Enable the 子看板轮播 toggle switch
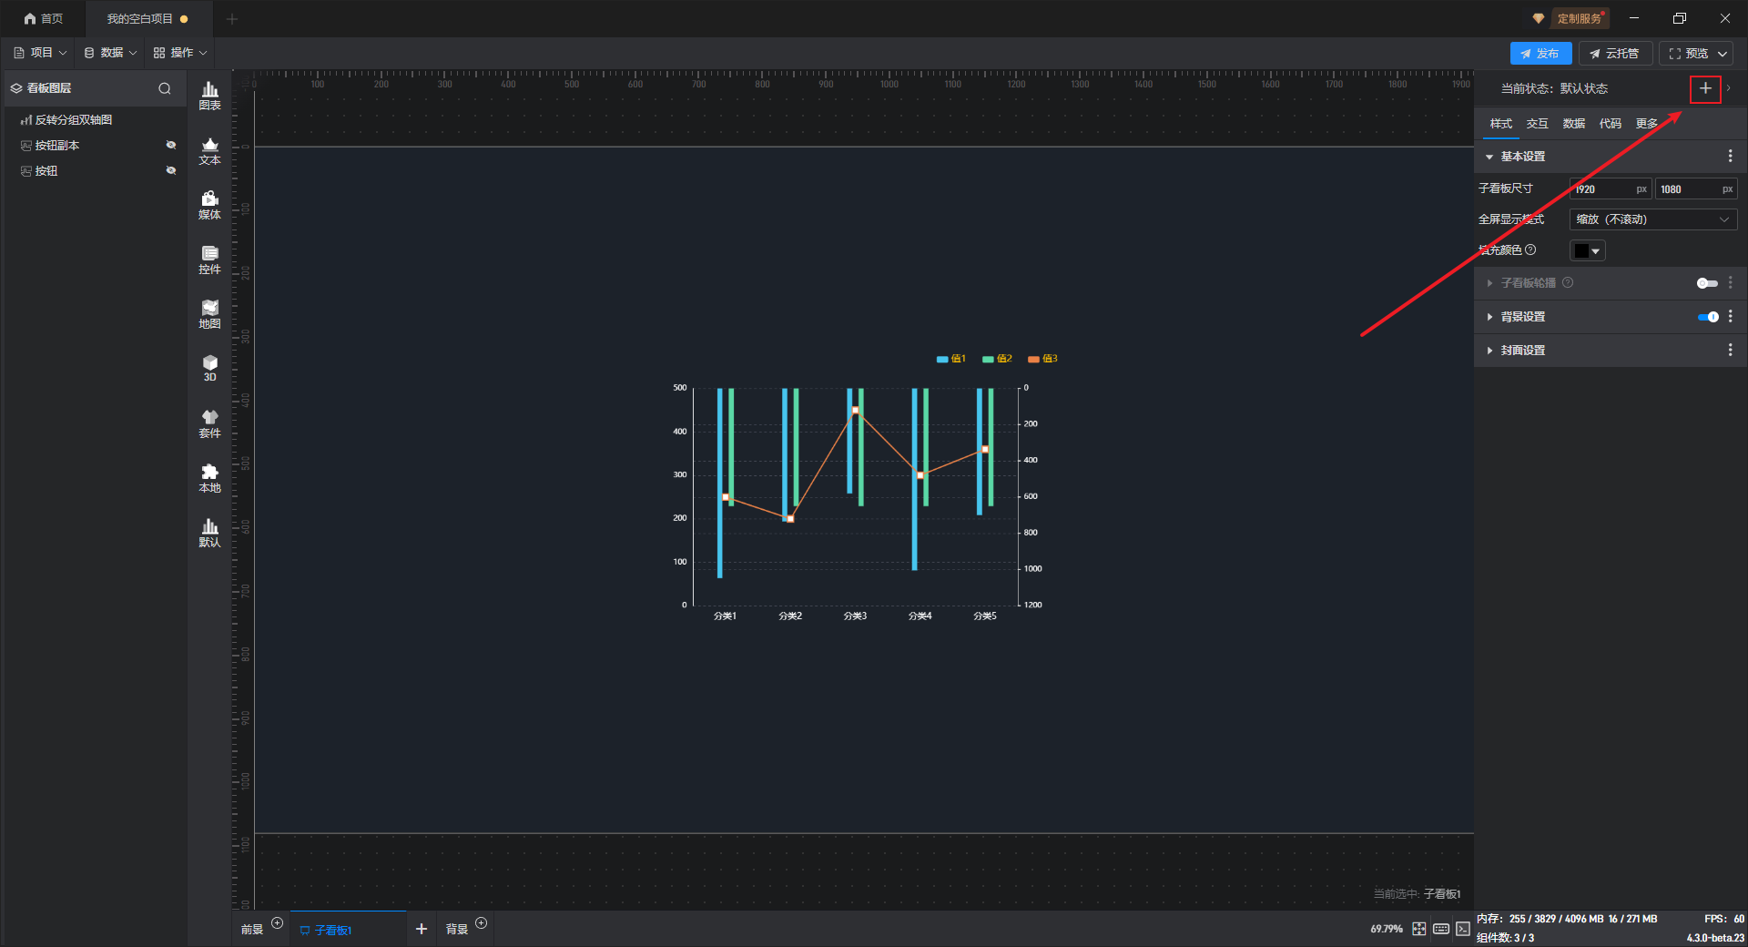Screen dimensions: 1748x947 click(x=1707, y=283)
